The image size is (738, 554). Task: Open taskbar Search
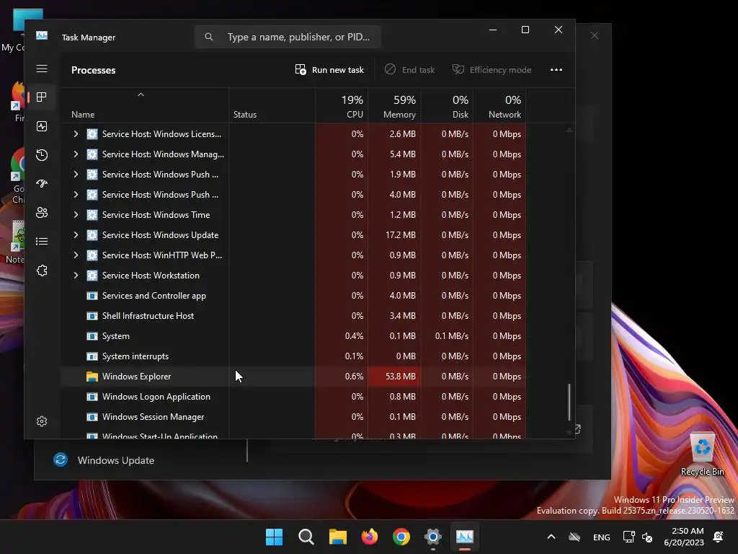306,537
